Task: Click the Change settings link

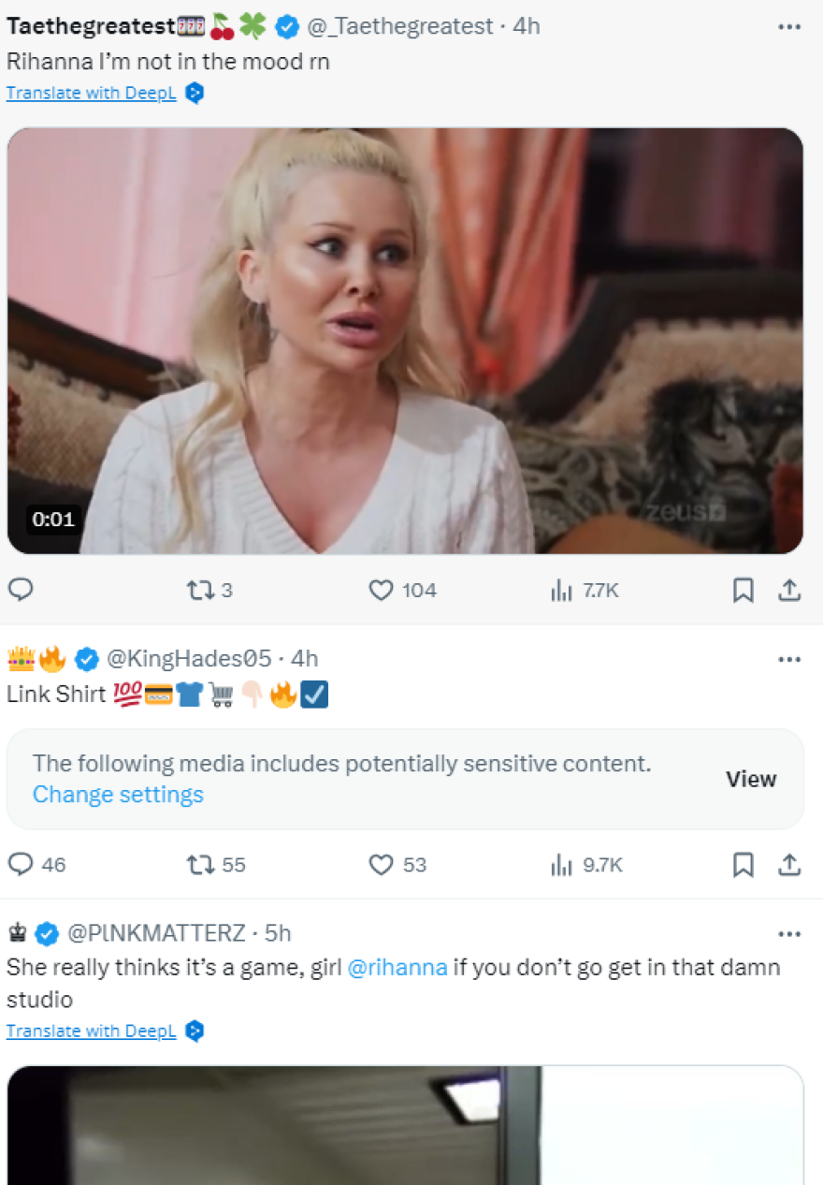Action: [118, 795]
